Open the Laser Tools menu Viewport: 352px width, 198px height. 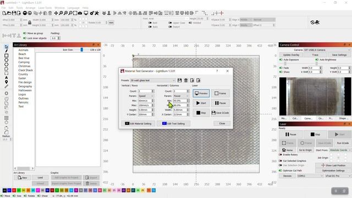pos(45,8)
